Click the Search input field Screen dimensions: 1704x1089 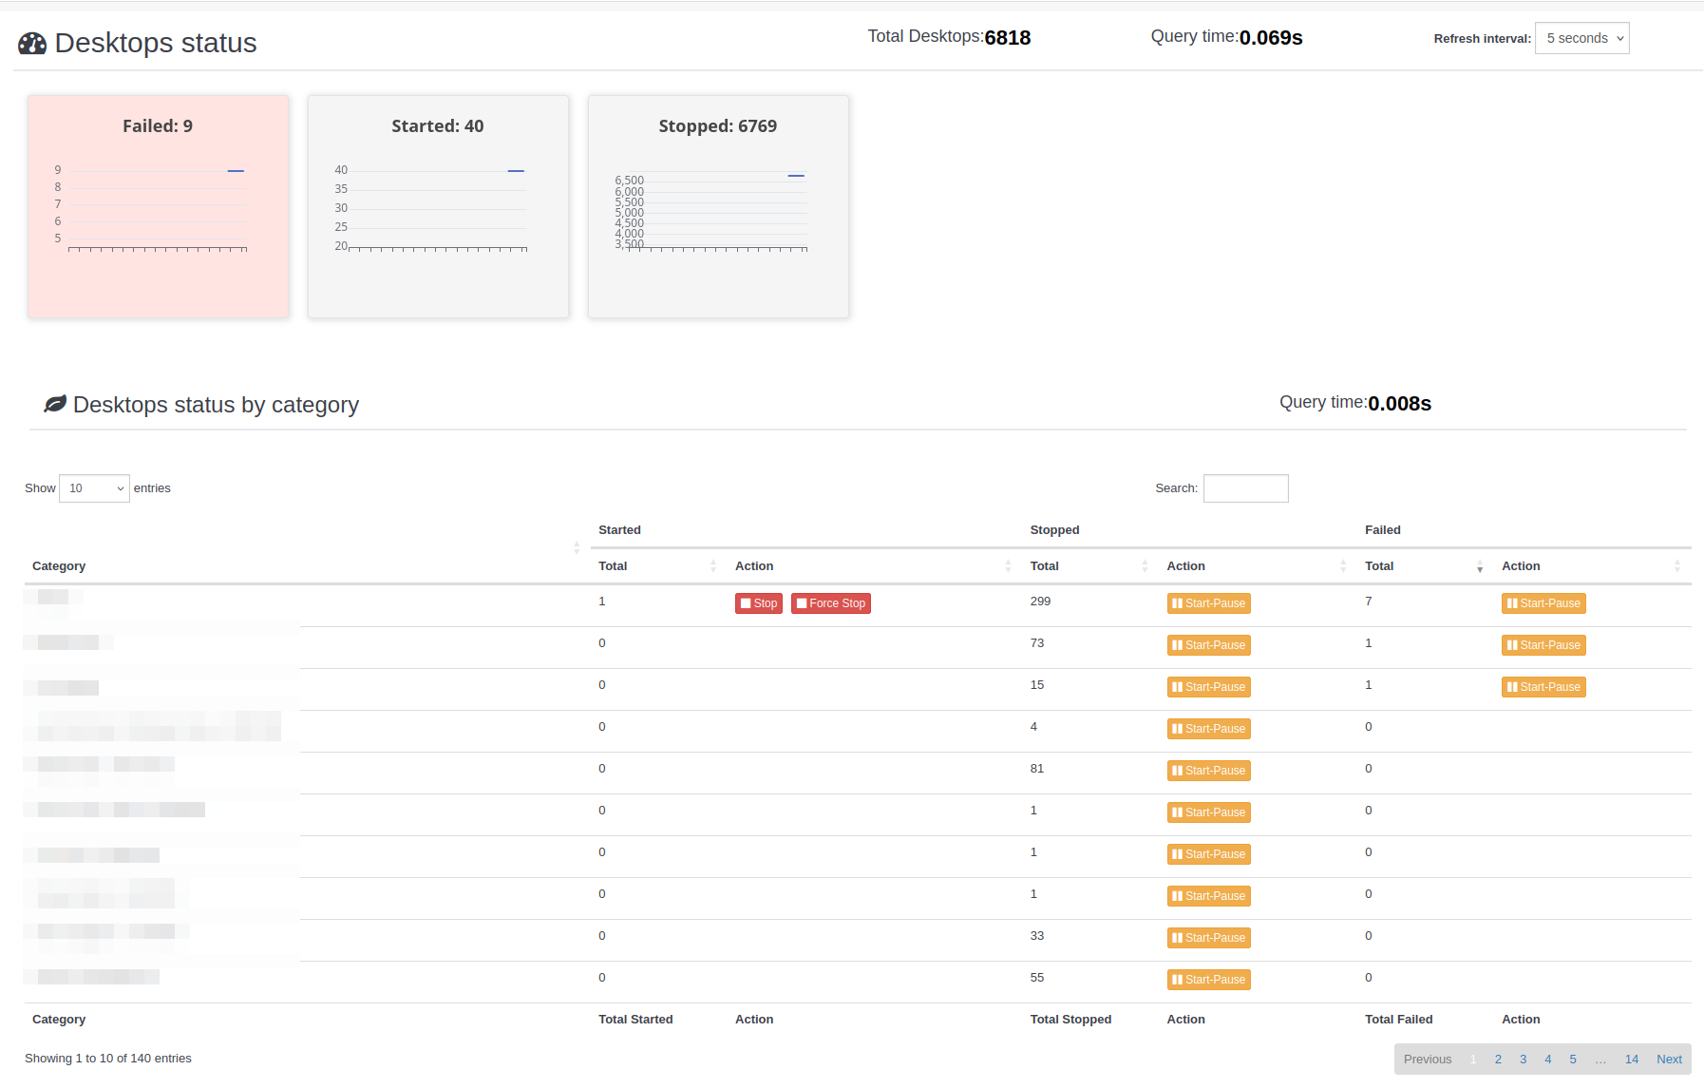click(1245, 488)
